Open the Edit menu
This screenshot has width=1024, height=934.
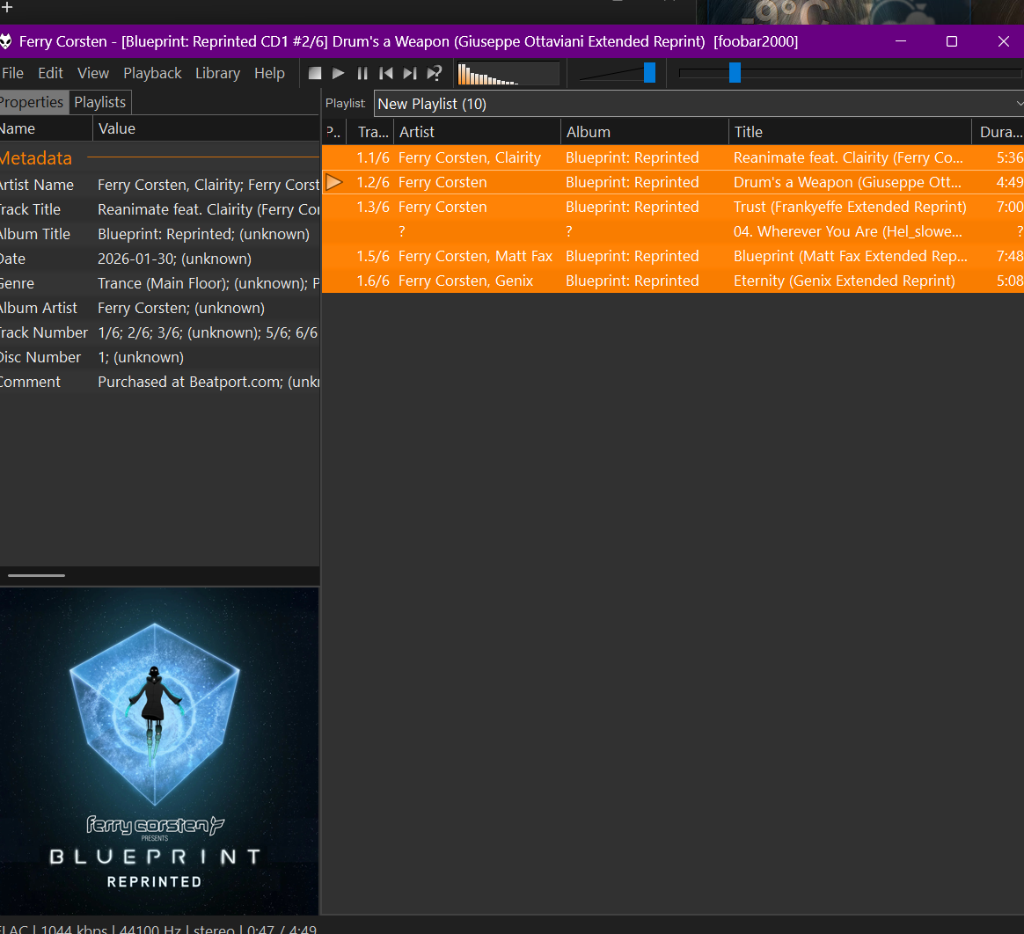point(50,73)
